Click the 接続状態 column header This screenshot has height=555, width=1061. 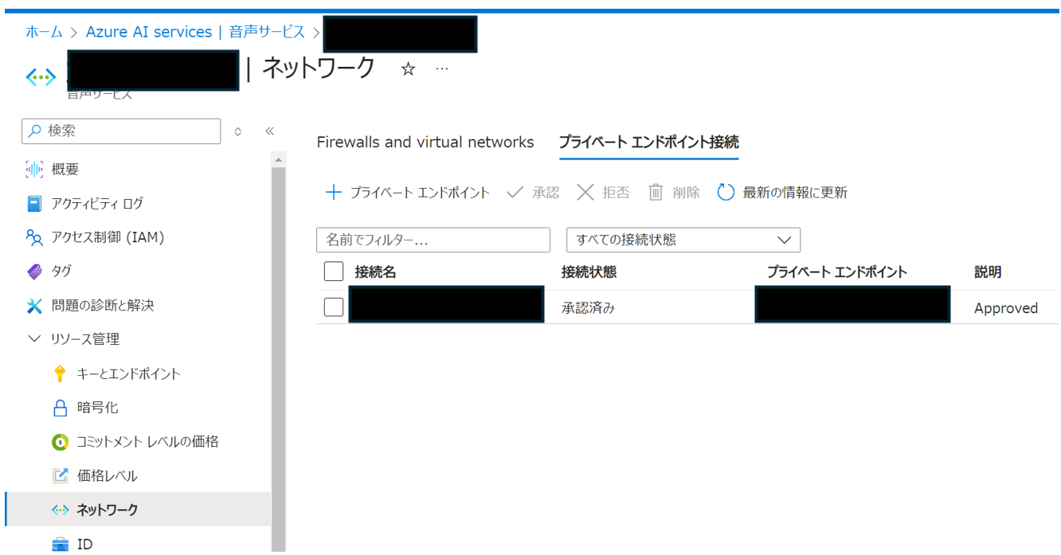point(589,272)
